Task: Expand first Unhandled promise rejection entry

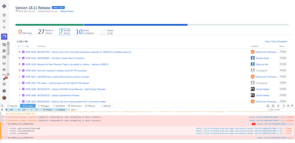Action: tap(7, 117)
